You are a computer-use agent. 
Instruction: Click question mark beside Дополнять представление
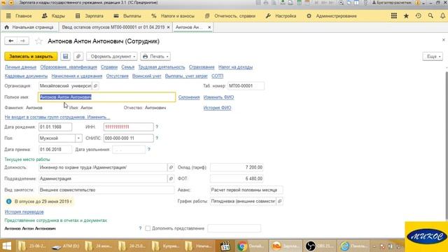pos(140,228)
